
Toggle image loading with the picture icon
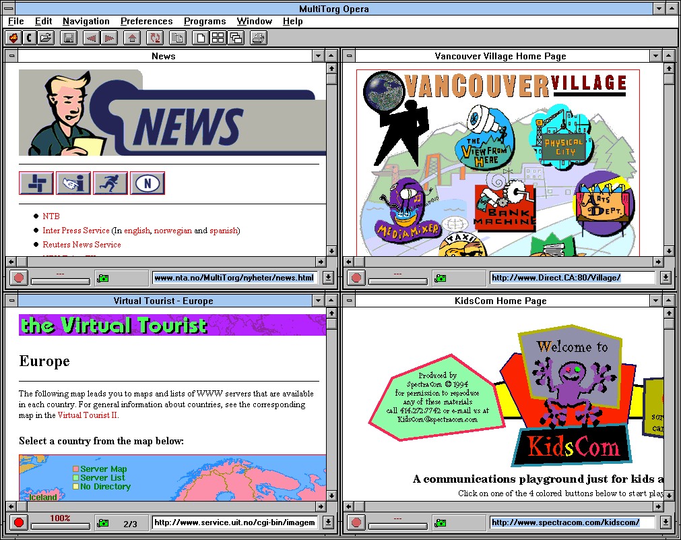click(x=67, y=38)
